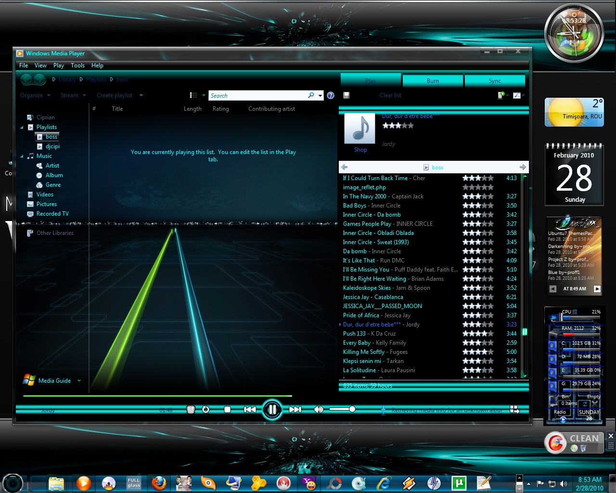Select the boss playlist in the tree
This screenshot has height=493, width=616.
[x=47, y=137]
